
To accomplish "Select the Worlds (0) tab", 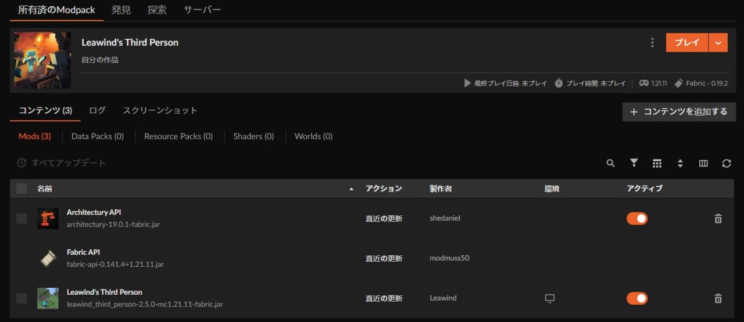I will [313, 136].
